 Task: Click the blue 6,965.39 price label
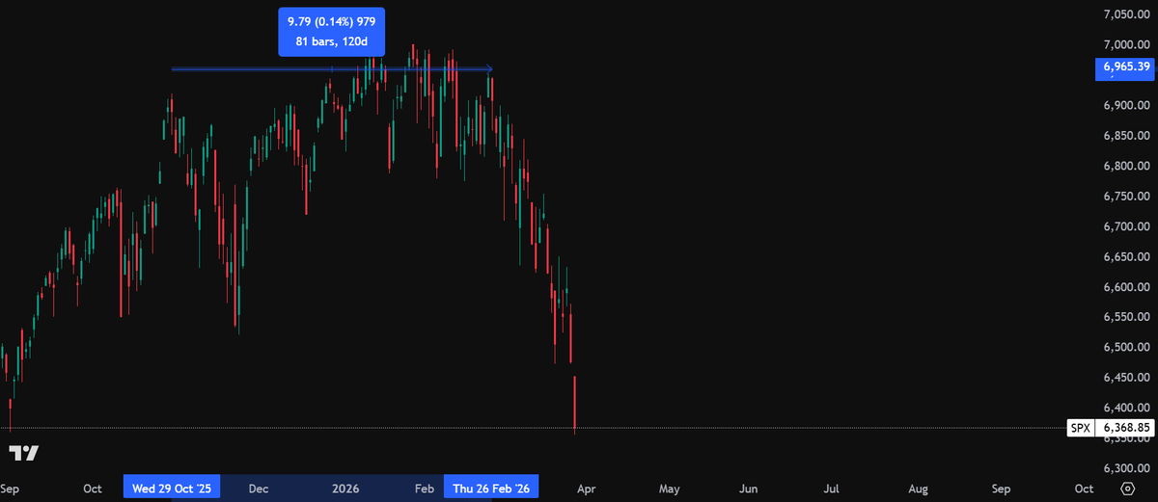[1124, 67]
